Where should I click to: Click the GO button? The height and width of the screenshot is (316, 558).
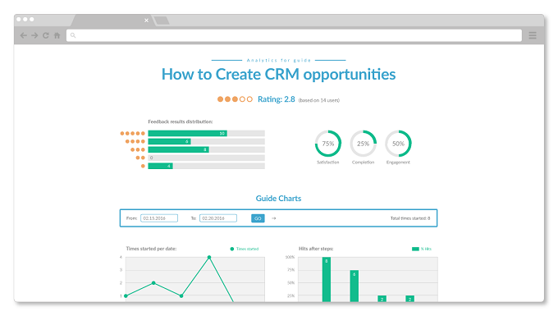point(258,218)
